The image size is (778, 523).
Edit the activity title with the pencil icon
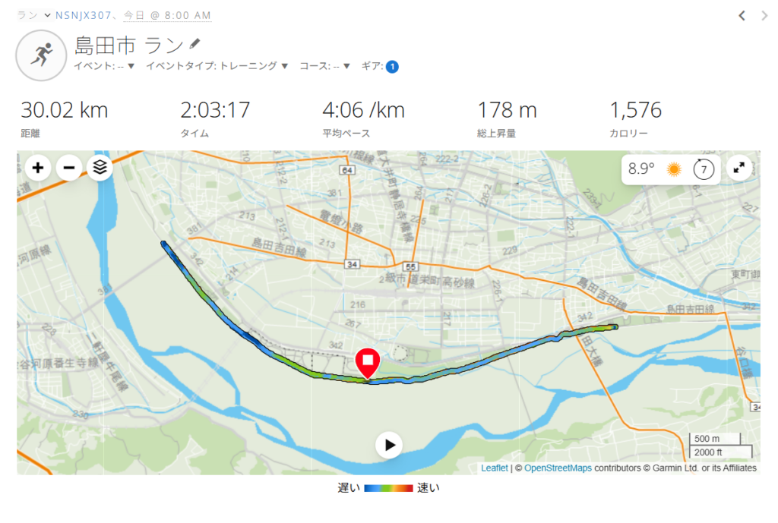pos(194,44)
